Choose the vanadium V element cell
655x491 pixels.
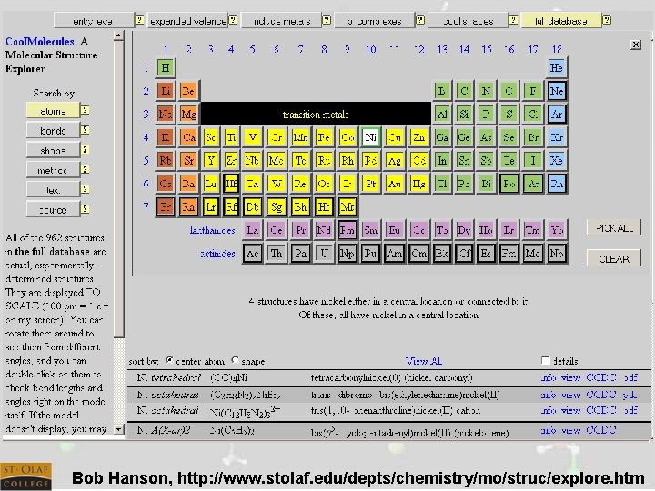(252, 137)
